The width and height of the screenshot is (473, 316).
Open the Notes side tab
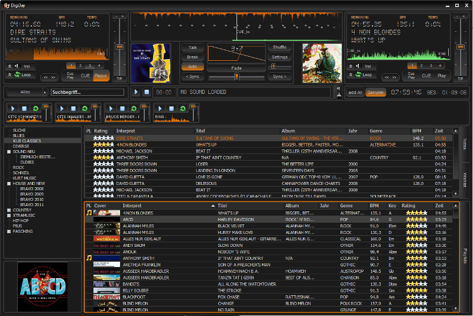[x=465, y=144]
